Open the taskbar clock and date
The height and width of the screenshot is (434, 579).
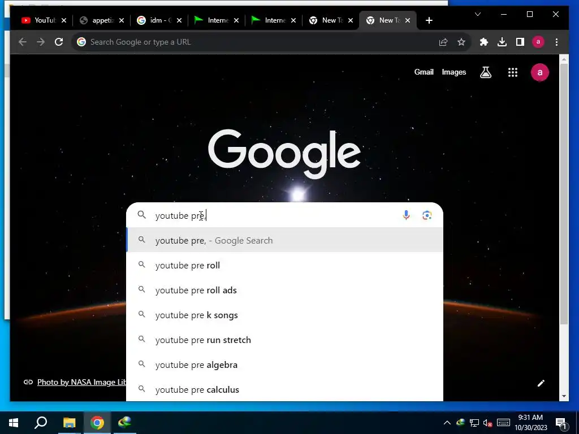(530, 423)
